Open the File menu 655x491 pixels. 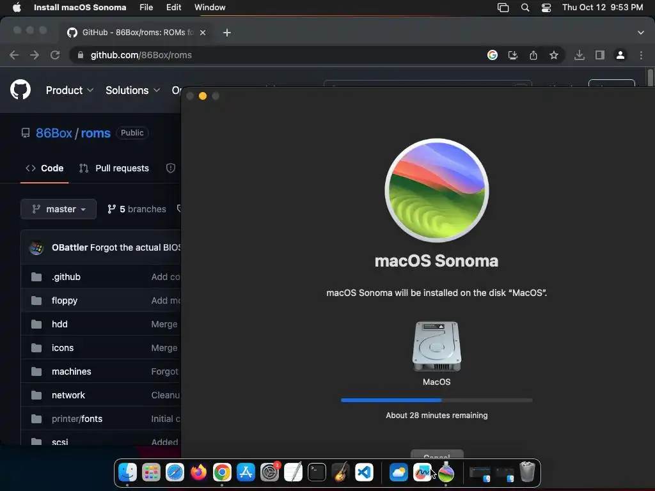(146, 8)
